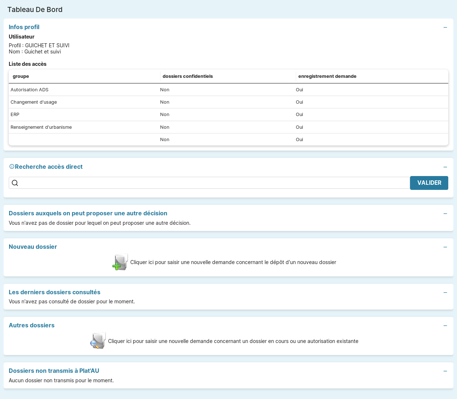Collapse the Infos profil widget
This screenshot has height=399, width=457.
(x=445, y=28)
